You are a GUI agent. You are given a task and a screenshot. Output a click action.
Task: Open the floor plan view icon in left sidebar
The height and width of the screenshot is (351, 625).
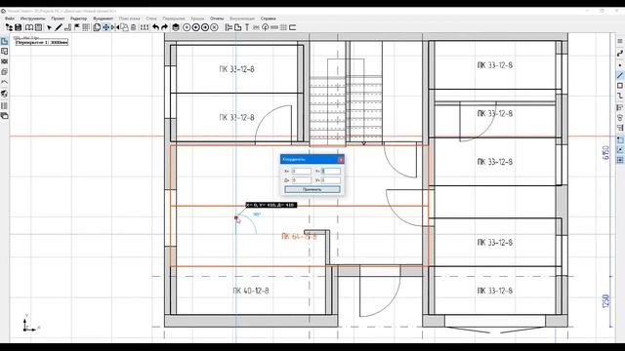tap(4, 41)
